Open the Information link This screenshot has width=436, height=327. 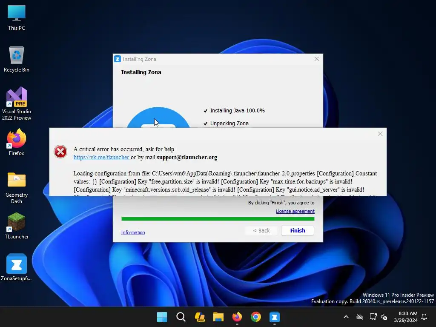pos(133,232)
